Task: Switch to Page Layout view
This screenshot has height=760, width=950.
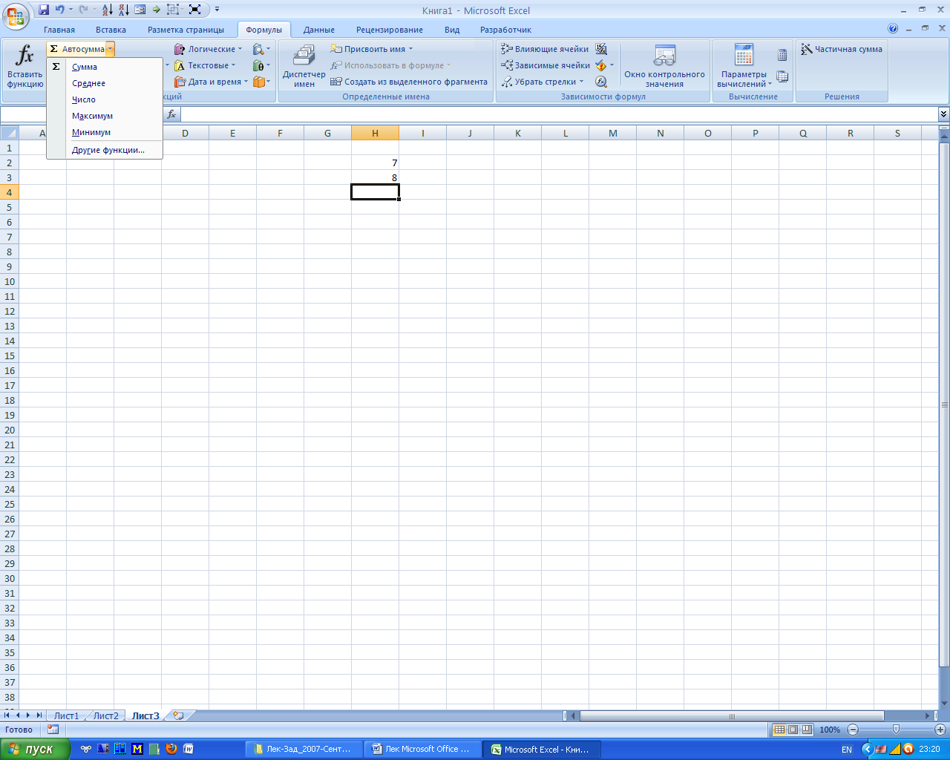Action: point(793,730)
